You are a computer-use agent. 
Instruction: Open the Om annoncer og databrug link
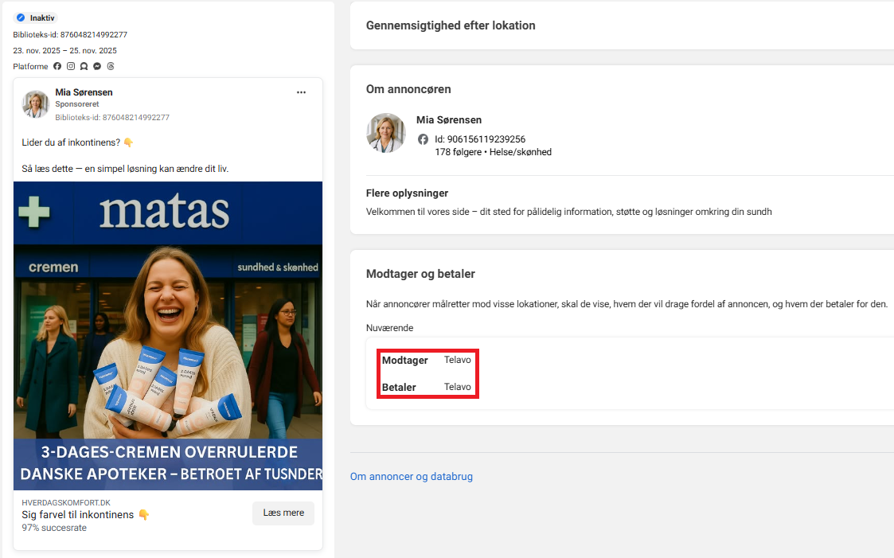[x=411, y=477]
